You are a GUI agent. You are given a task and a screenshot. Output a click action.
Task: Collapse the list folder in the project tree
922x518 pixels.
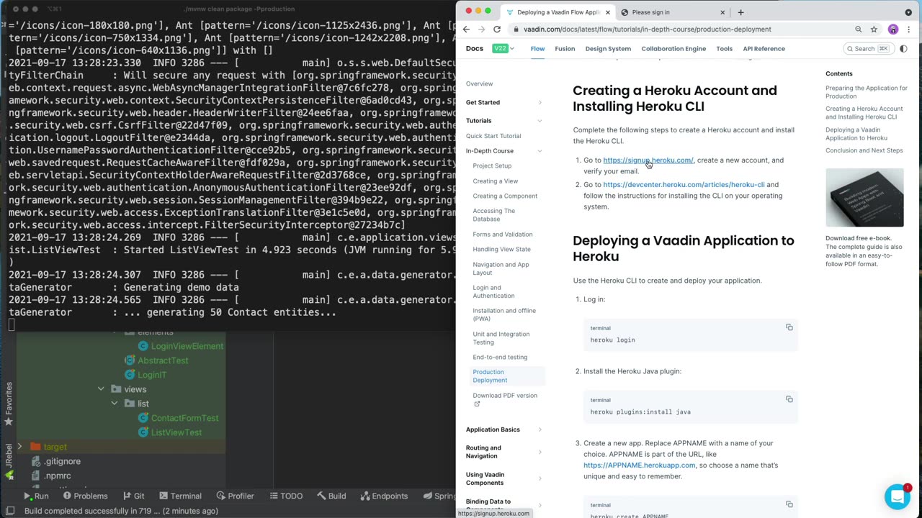click(114, 404)
